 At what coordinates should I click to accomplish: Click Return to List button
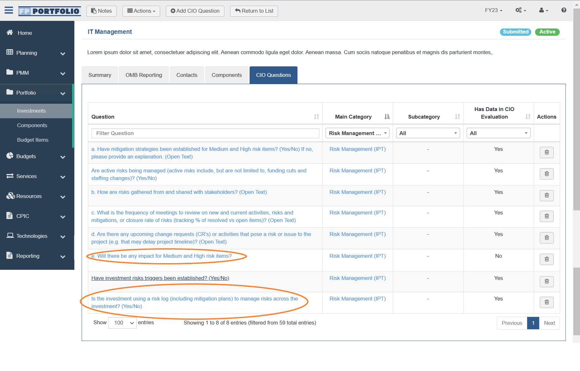pyautogui.click(x=254, y=11)
